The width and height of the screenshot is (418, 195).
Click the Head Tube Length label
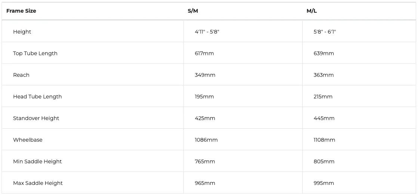click(x=37, y=97)
